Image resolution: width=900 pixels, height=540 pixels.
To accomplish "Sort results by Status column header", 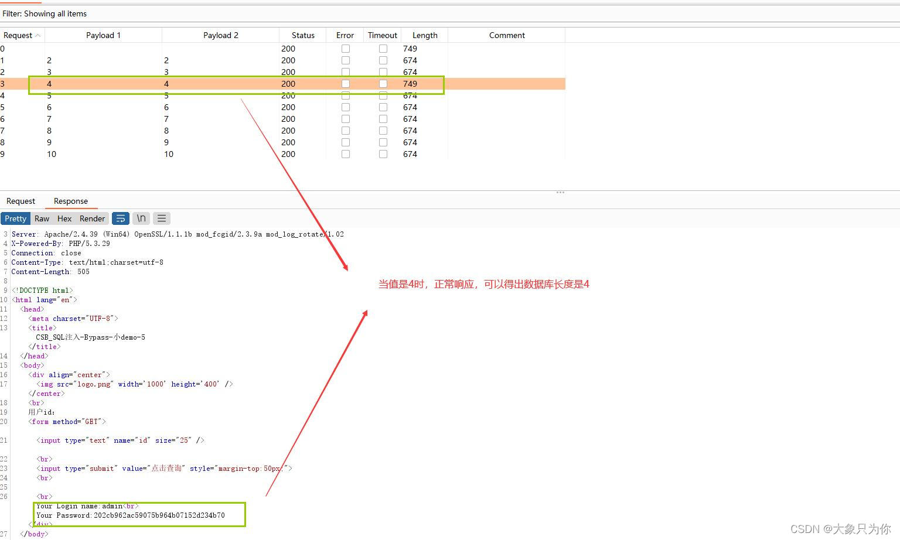I will (x=303, y=35).
